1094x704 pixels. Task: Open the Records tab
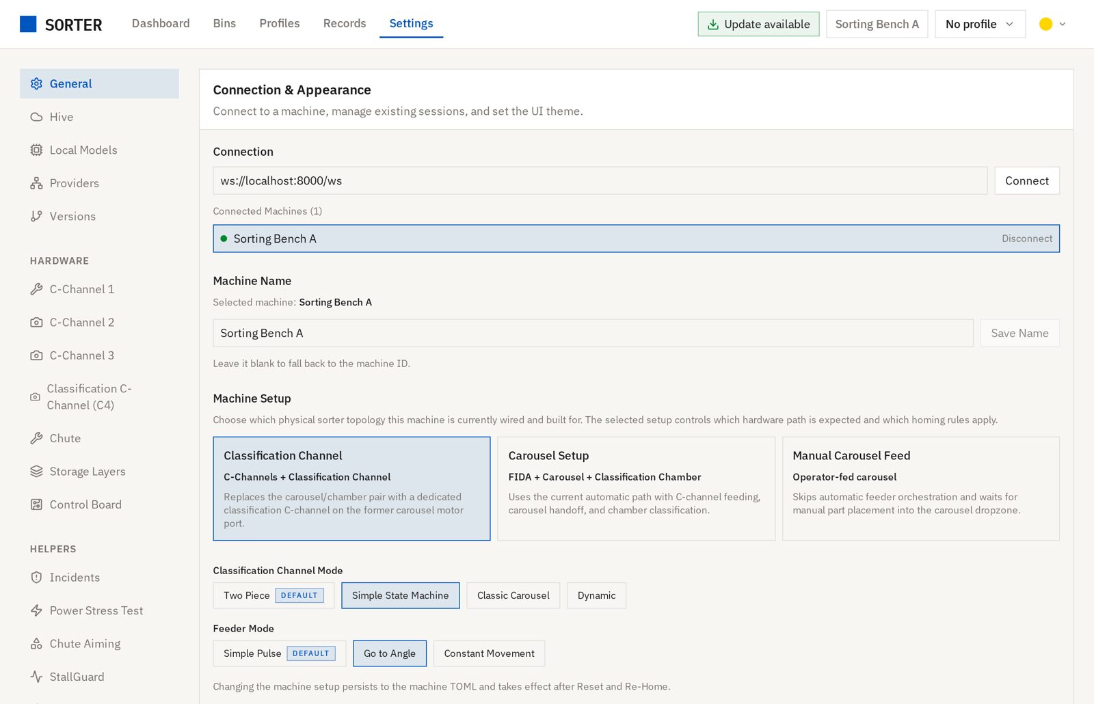(x=345, y=23)
